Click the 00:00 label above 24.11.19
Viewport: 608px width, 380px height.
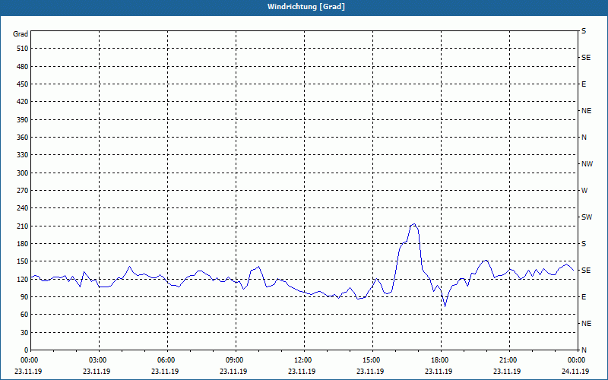(x=577, y=360)
